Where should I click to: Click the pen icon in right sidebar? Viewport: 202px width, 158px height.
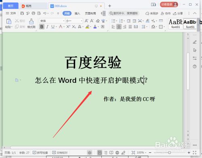[195, 42]
